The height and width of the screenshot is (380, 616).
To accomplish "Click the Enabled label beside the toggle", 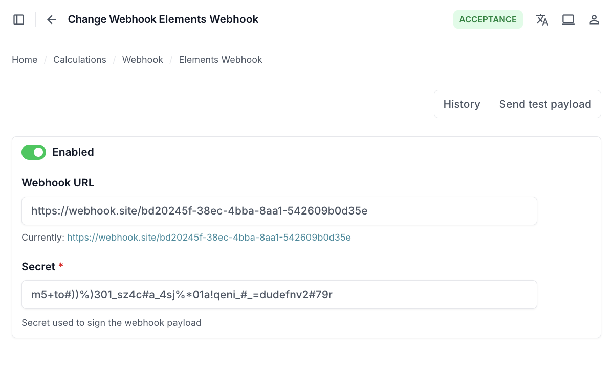I will click(73, 152).
